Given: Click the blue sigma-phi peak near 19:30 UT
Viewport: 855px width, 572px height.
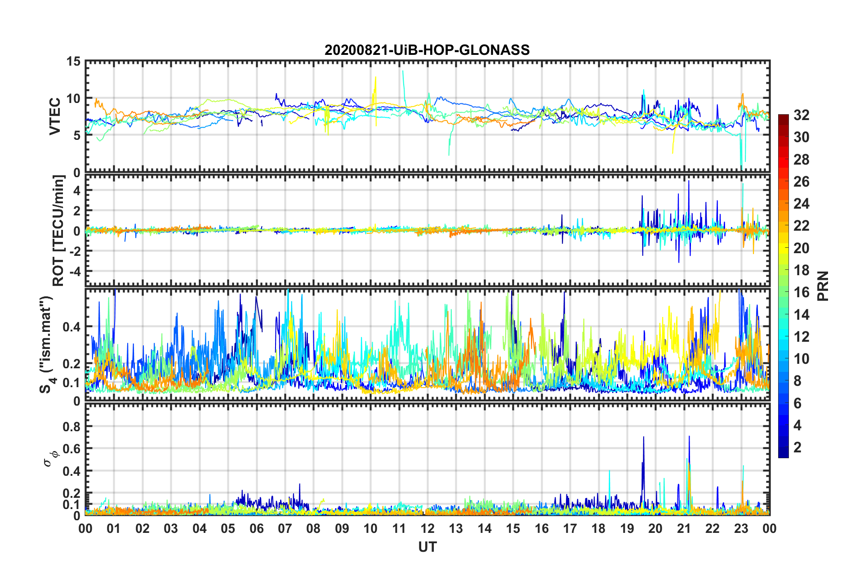Looking at the screenshot, I should (x=643, y=468).
